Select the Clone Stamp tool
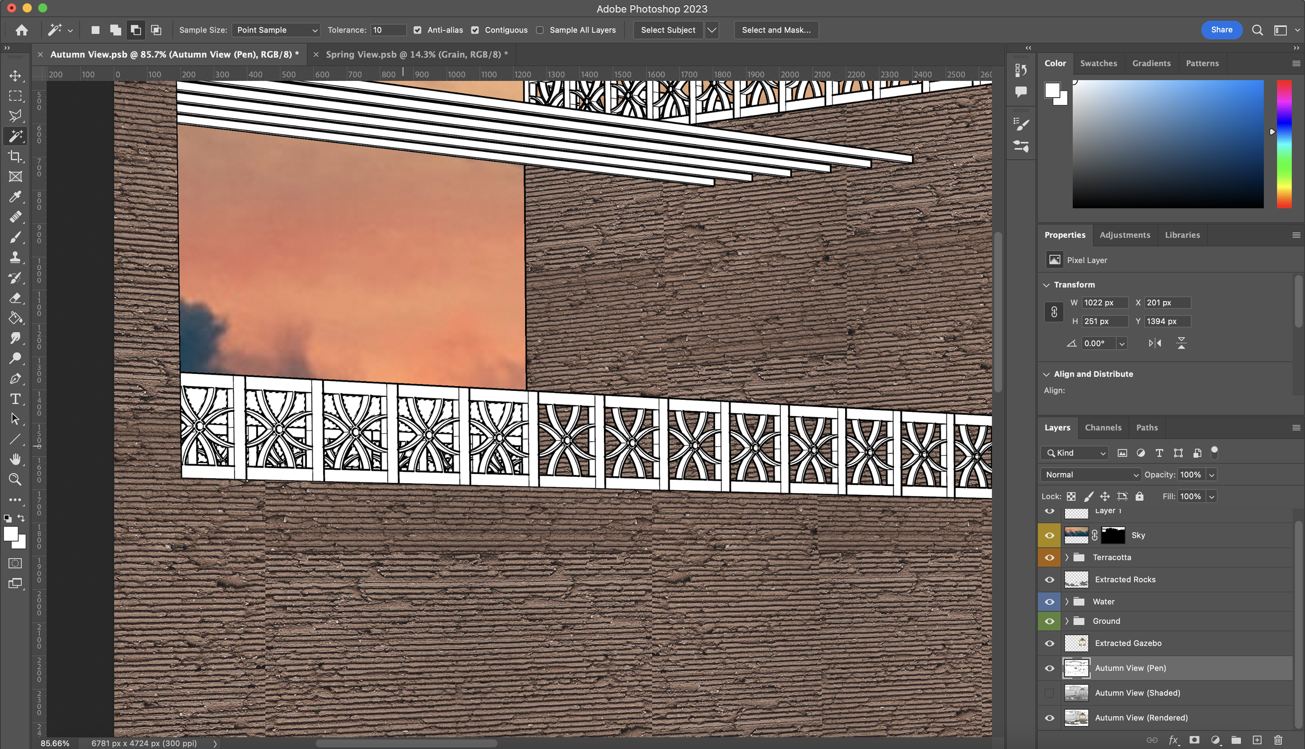1305x749 pixels. coord(15,257)
